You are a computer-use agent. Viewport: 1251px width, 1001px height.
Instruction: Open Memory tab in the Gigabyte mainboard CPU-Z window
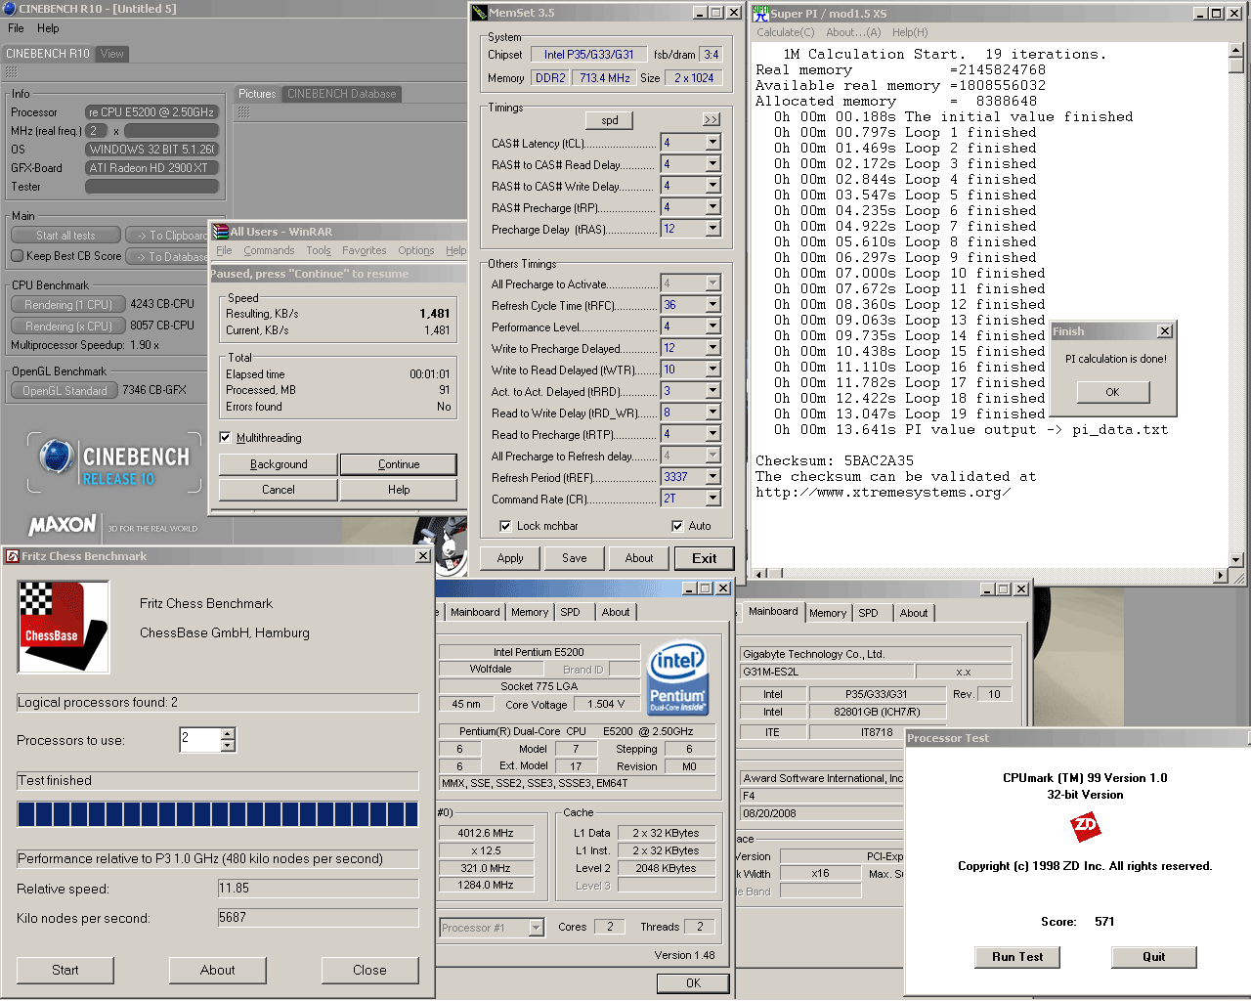[828, 613]
